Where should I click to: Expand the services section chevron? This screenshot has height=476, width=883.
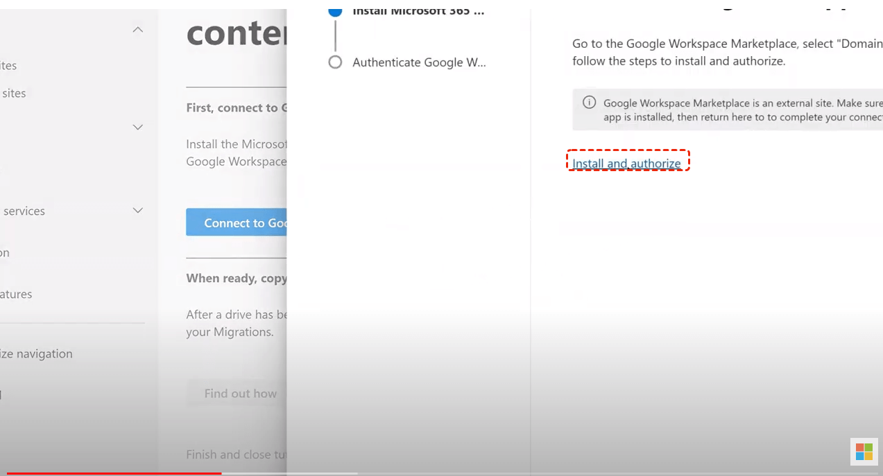[138, 210]
